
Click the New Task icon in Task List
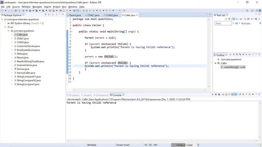[x=226, y=19]
